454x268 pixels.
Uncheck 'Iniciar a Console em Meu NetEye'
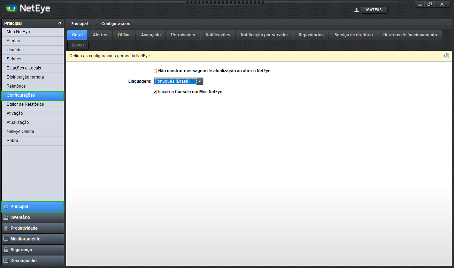tap(155, 92)
